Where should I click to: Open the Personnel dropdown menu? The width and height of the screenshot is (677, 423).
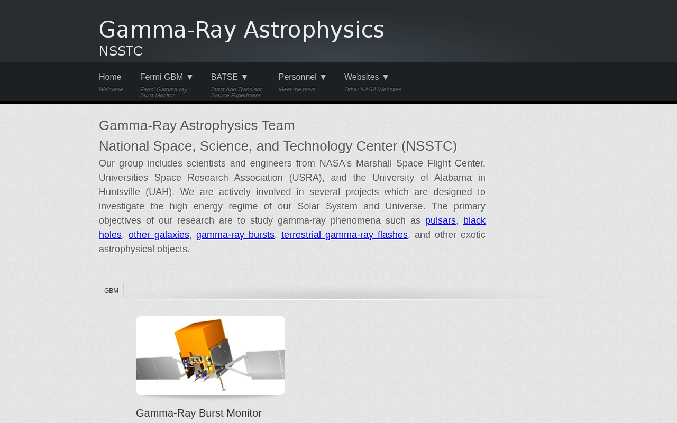coord(303,77)
